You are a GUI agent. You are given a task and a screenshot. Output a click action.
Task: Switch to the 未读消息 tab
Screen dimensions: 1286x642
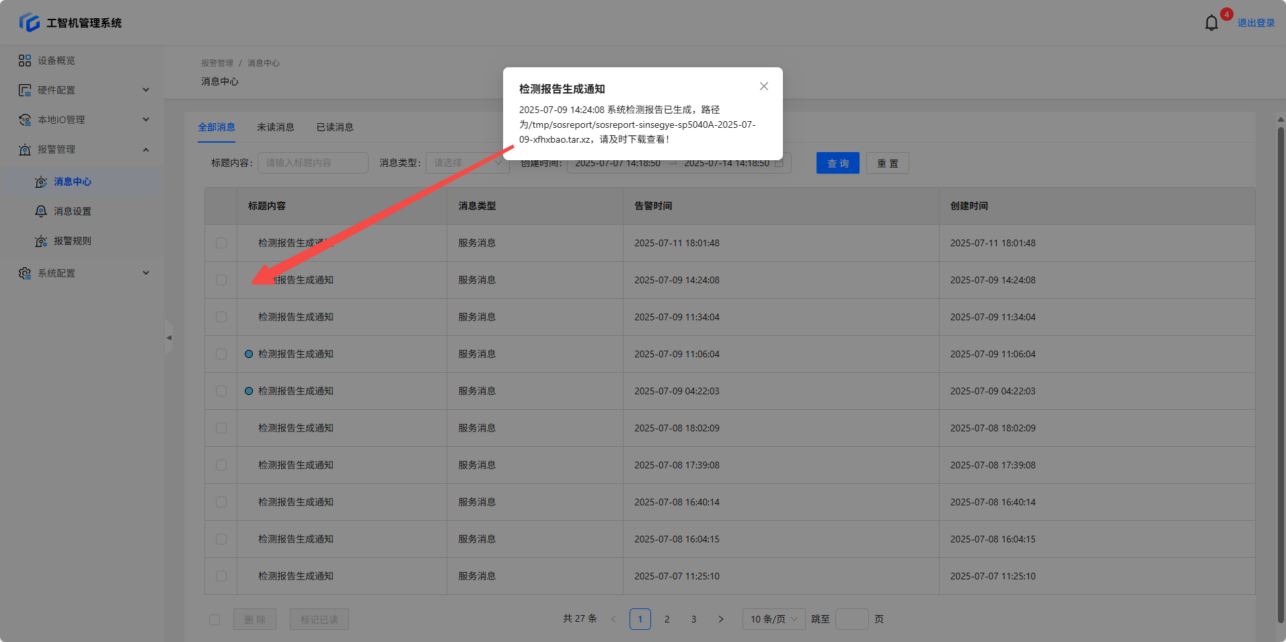275,127
